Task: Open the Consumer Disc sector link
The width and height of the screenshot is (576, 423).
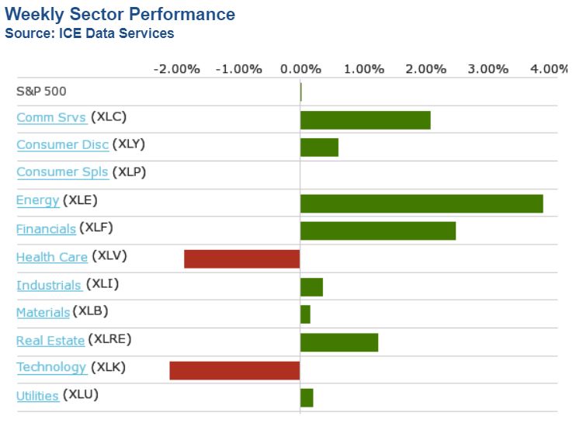Action: 62,144
